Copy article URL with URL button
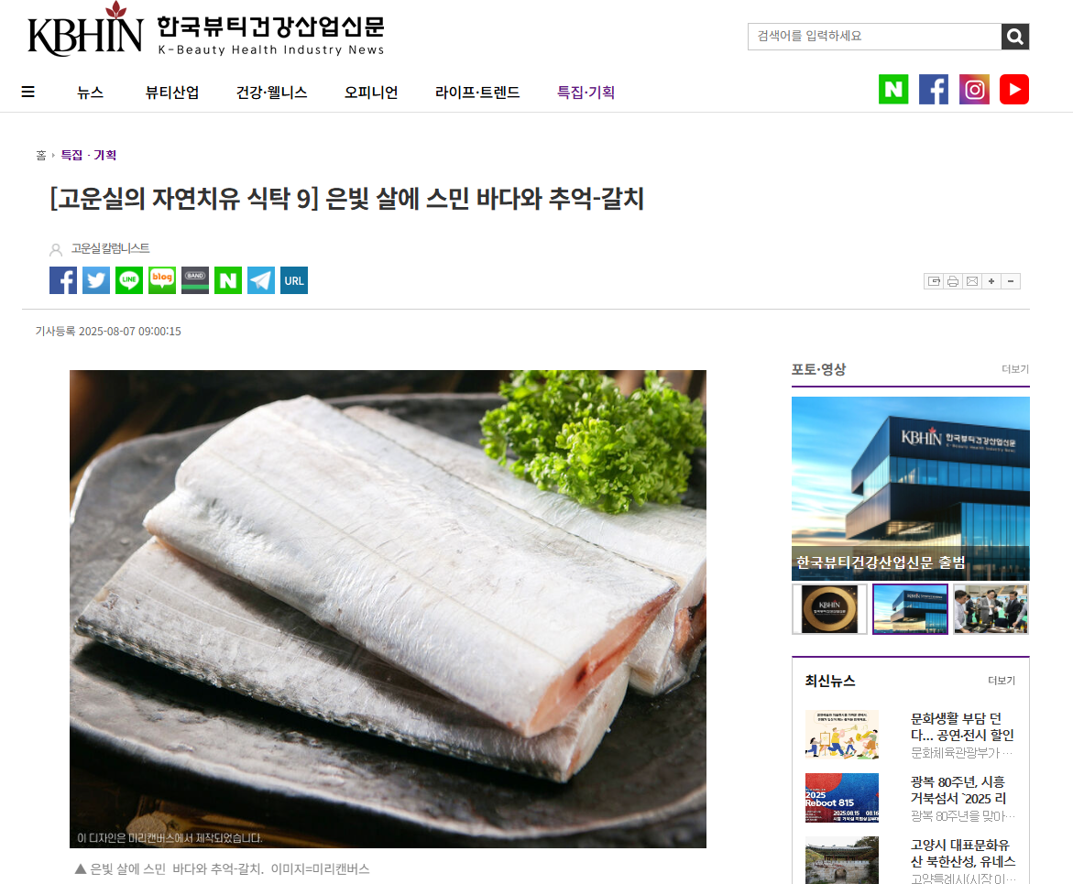 click(x=293, y=280)
